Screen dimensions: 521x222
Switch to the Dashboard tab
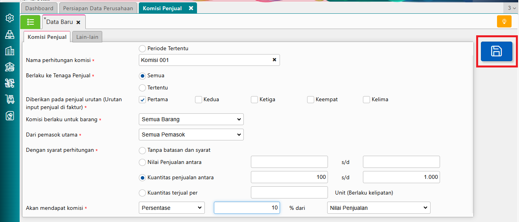[39, 8]
